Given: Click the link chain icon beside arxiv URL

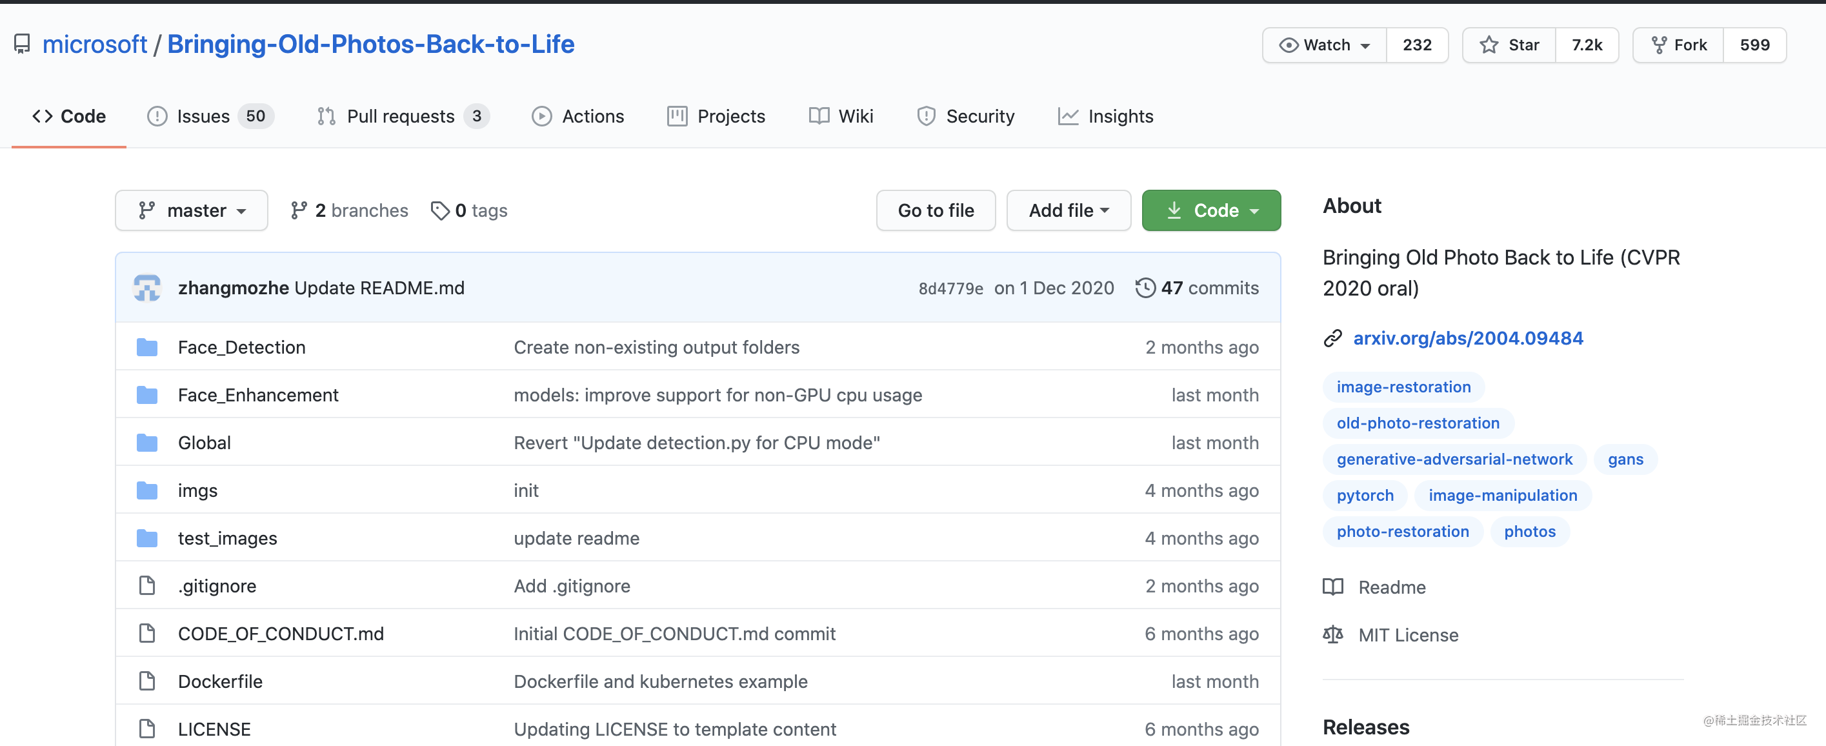Looking at the screenshot, I should pyautogui.click(x=1332, y=338).
